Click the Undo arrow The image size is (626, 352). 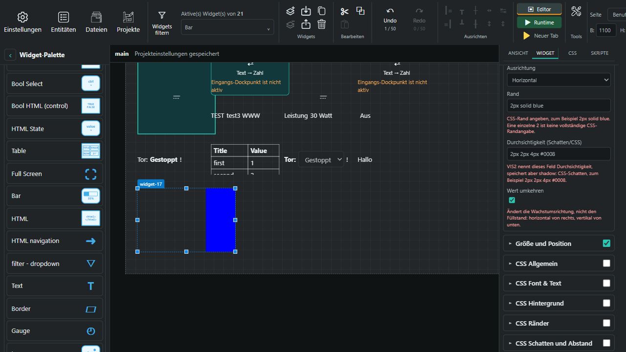point(390,11)
